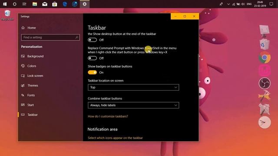Open How do I customize taskbars link
Viewport: 278px width, 156px height.
108,117
